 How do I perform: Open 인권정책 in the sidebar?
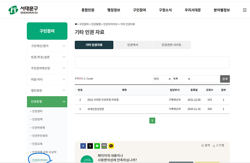click(37, 119)
